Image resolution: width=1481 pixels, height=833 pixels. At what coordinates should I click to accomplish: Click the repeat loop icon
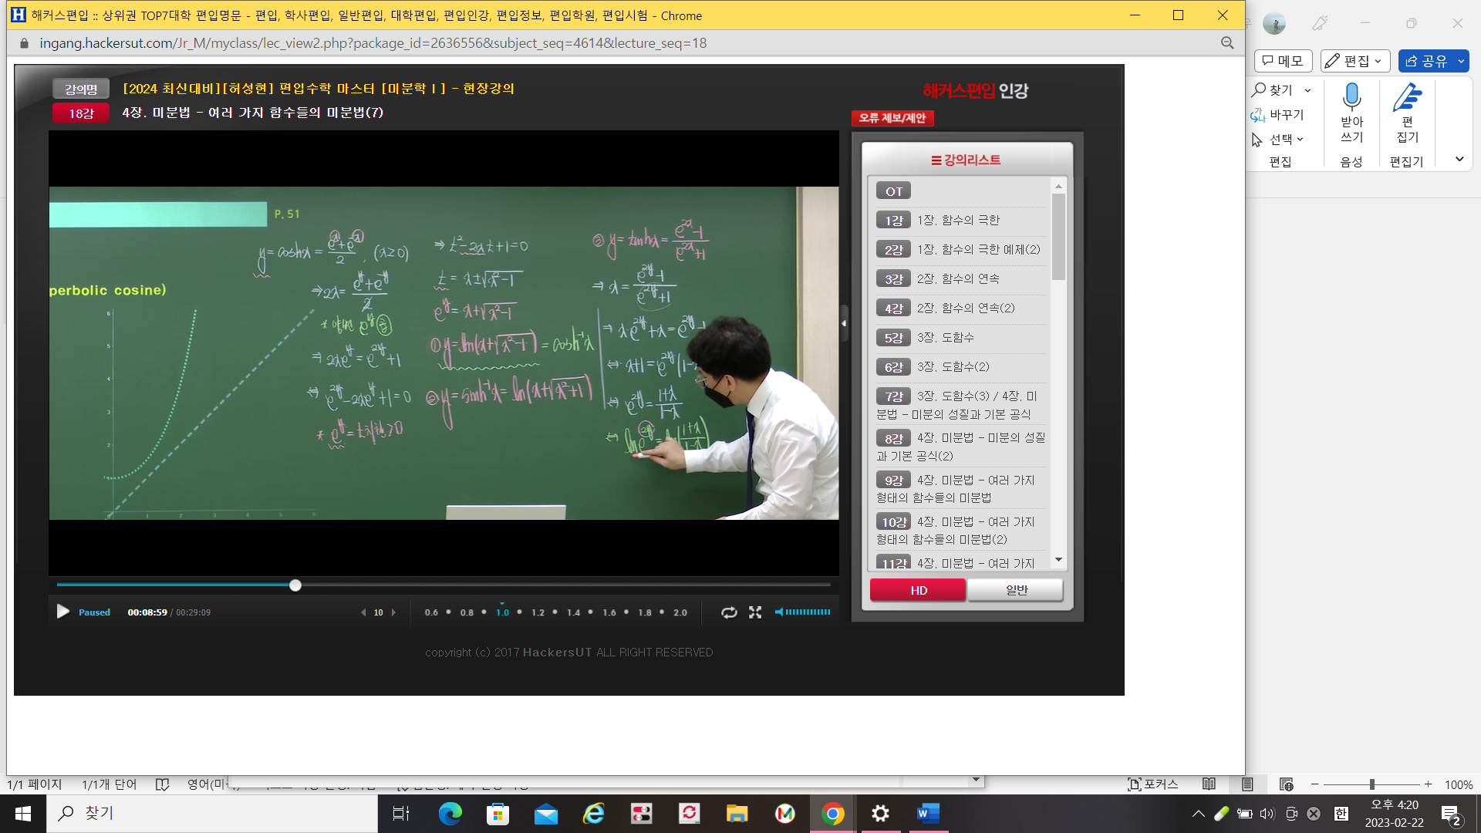(x=728, y=612)
